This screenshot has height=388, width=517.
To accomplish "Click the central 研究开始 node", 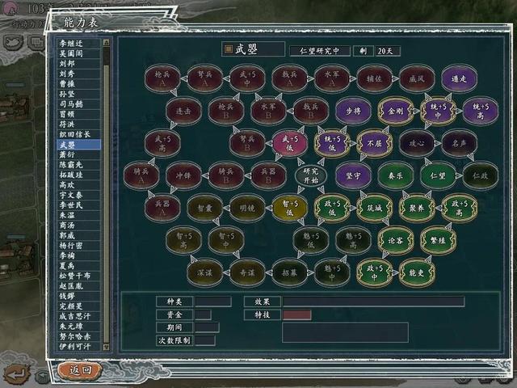I will [311, 175].
